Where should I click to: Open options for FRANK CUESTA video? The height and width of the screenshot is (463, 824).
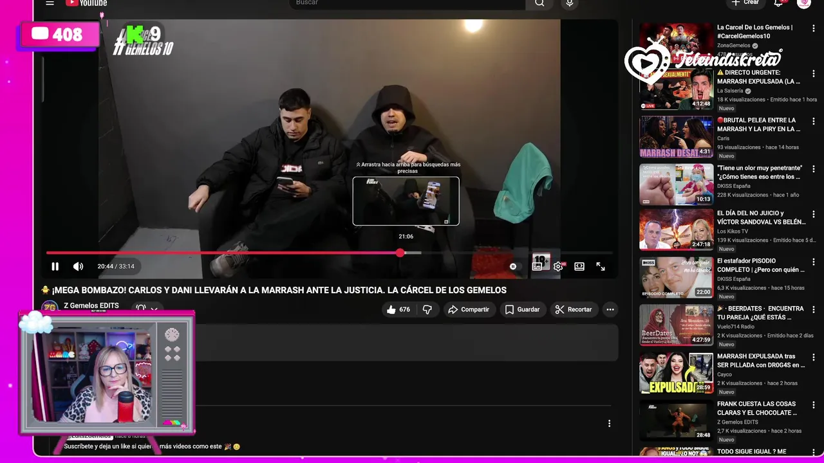[x=814, y=404]
